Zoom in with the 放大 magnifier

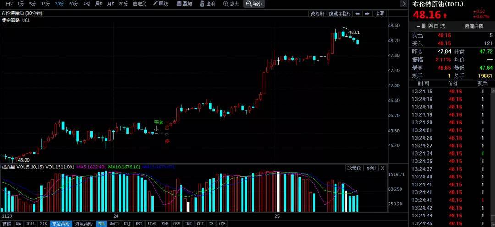tap(231, 4)
